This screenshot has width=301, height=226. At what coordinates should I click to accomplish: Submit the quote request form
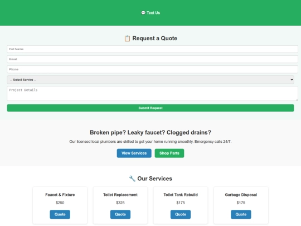[x=151, y=108]
